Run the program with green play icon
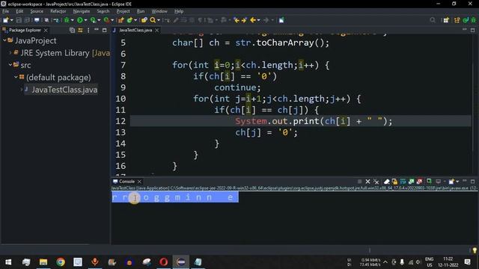The width and height of the screenshot is (479, 269). click(80, 20)
